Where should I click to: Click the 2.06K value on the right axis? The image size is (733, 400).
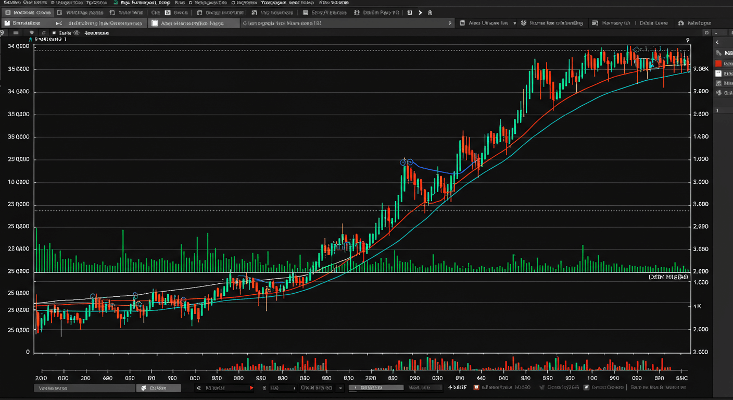coord(701,69)
